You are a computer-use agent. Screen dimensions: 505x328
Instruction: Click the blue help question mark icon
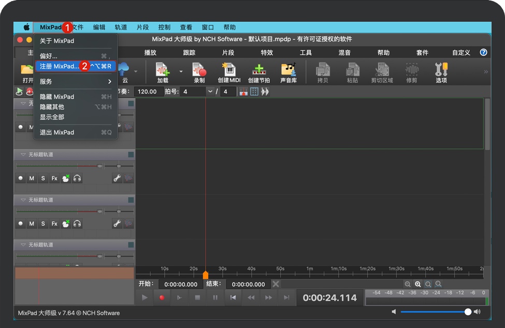pos(483,52)
